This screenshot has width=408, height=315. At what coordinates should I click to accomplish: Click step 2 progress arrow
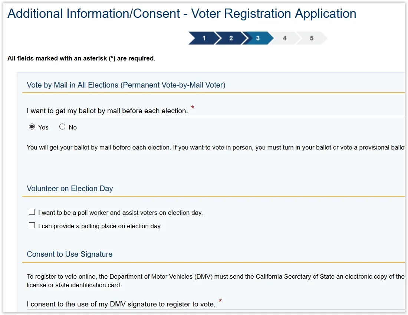231,38
